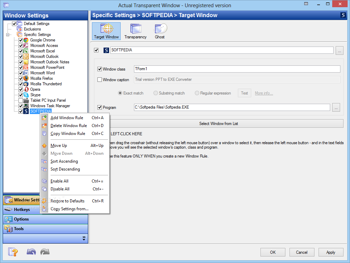
Task: Select Sort Descending in context menu
Action: pyautogui.click(x=75, y=169)
